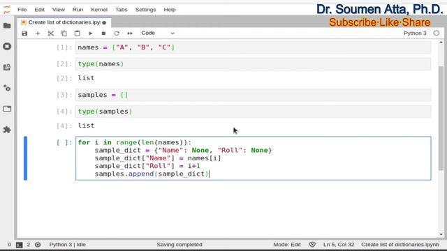Click the type(samples) code cell

click(x=253, y=112)
